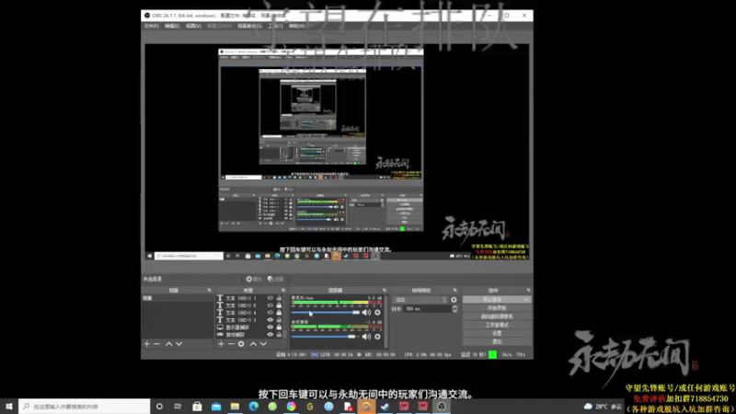
Task: Hide the 显示器捕获 source
Action: pos(270,328)
